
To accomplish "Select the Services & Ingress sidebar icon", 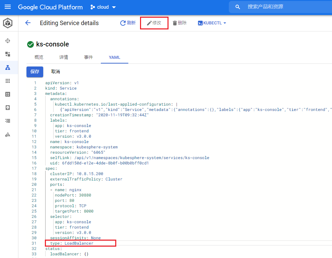I will [x=8, y=68].
